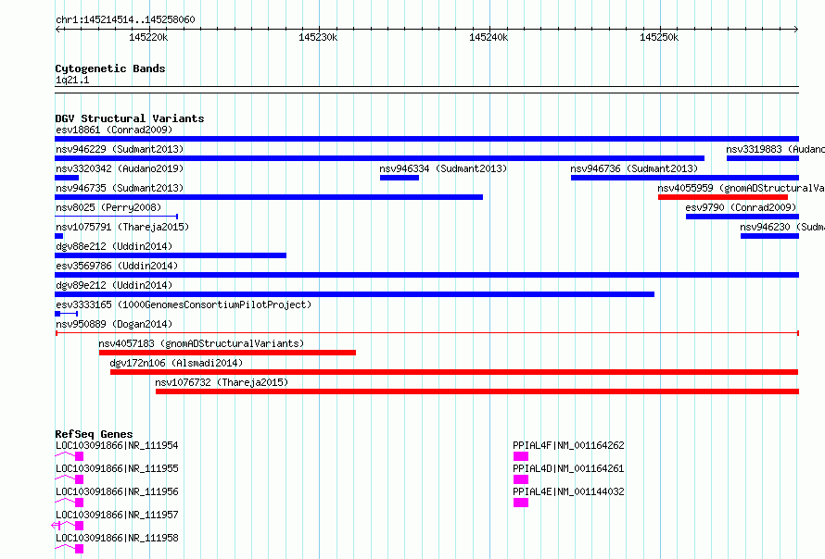This screenshot has height=559, width=825.
Task: Open LOC103091866|NR_111954 gene label
Action: tap(117, 445)
